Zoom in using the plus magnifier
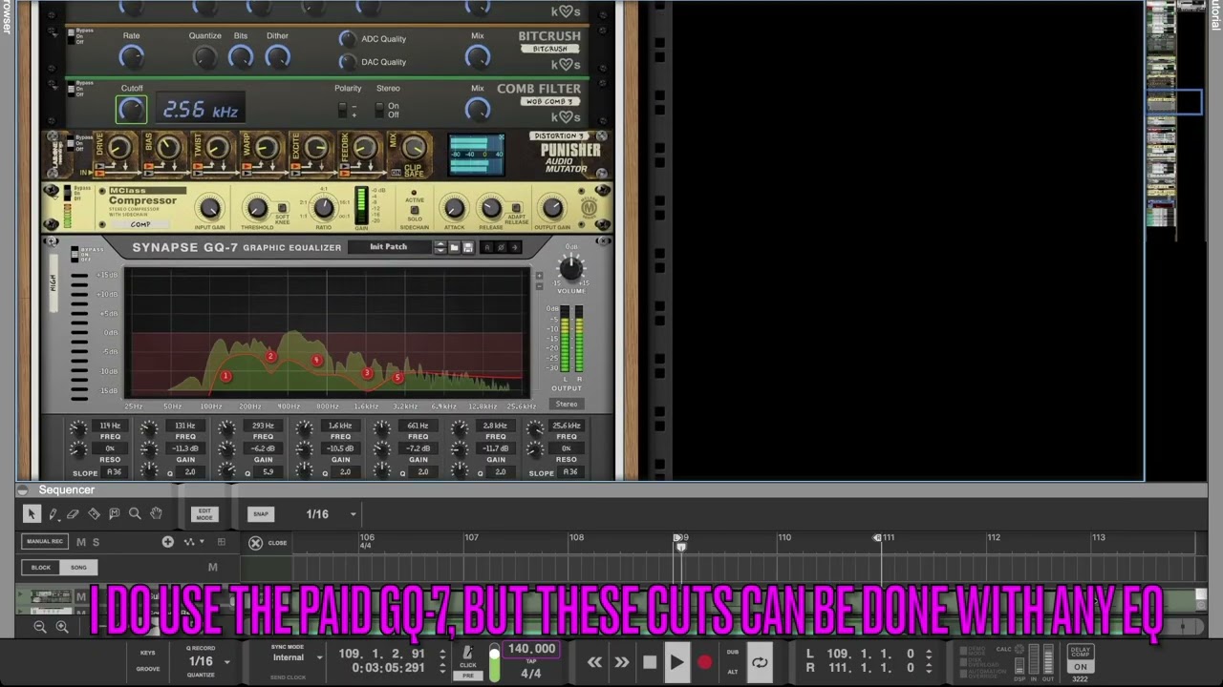Image resolution: width=1223 pixels, height=687 pixels. point(62,627)
